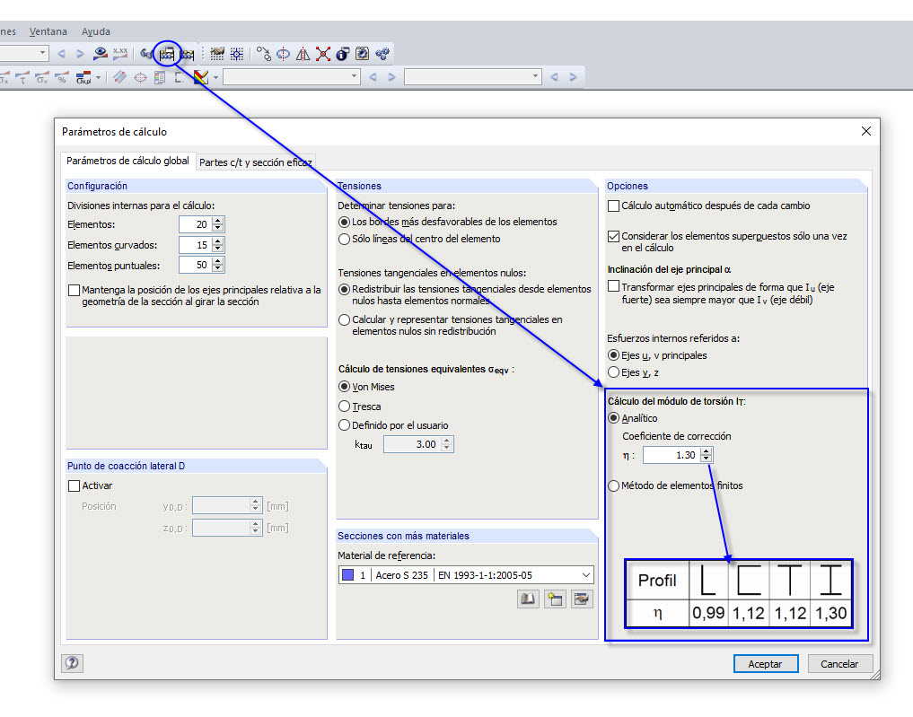Show sigma-v equivalent stress icon
Viewport: 913px width, 717px height.
[x=42, y=77]
